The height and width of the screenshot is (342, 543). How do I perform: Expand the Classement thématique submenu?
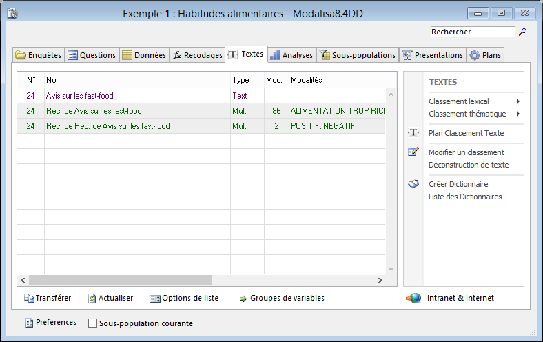517,114
